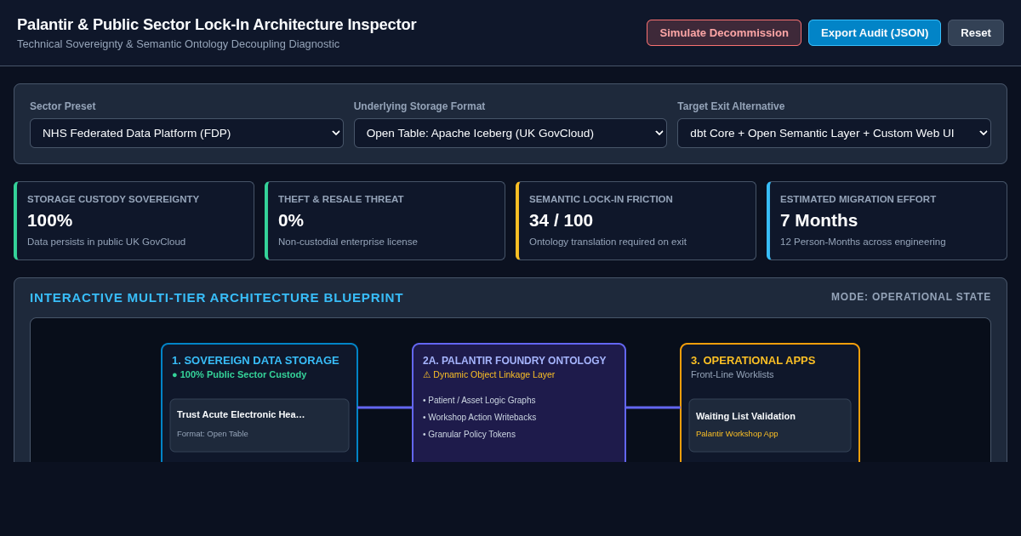Click the Sovereign Data Storage tier heading
The height and width of the screenshot is (536, 1021).
255,360
